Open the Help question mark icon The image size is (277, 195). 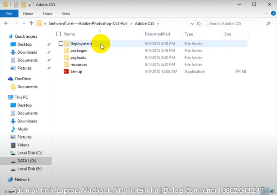click(272, 13)
